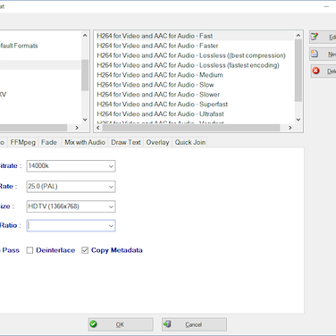Open the empty aspect ratio dropdown
The image size is (336, 336).
tap(111, 226)
